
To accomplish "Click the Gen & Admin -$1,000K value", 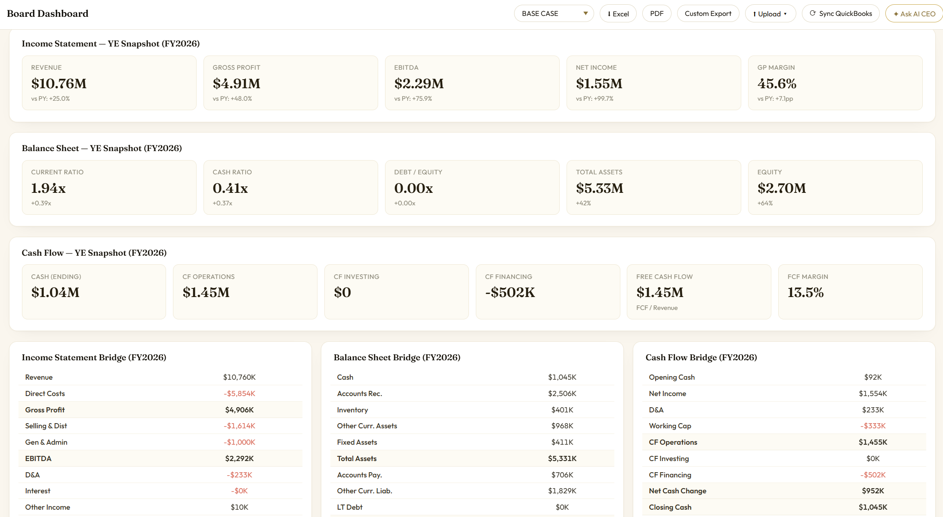I will click(x=239, y=442).
